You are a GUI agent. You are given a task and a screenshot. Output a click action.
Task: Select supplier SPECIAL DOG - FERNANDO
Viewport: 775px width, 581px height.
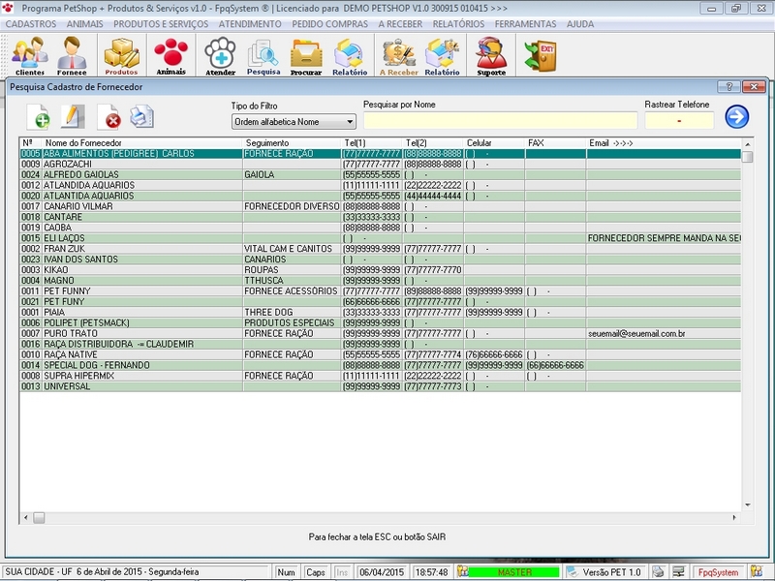click(380, 365)
